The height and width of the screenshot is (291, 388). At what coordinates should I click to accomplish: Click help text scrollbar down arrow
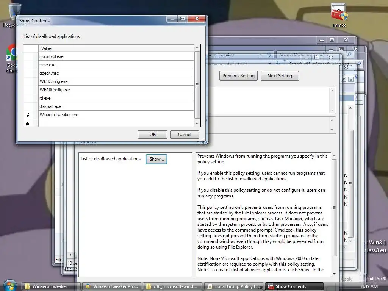tap(334, 274)
